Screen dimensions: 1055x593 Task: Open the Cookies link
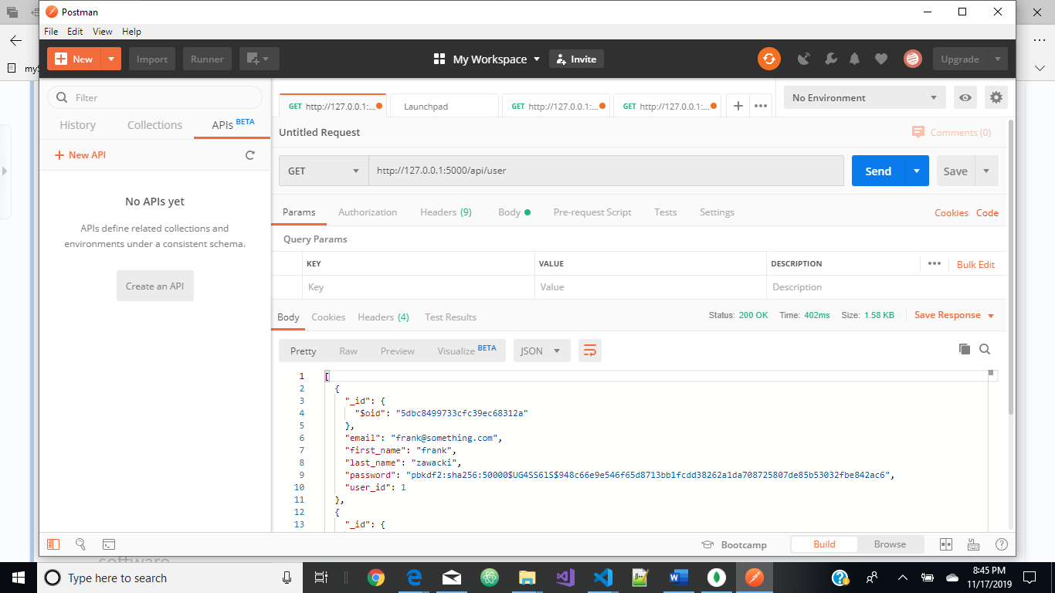point(952,213)
